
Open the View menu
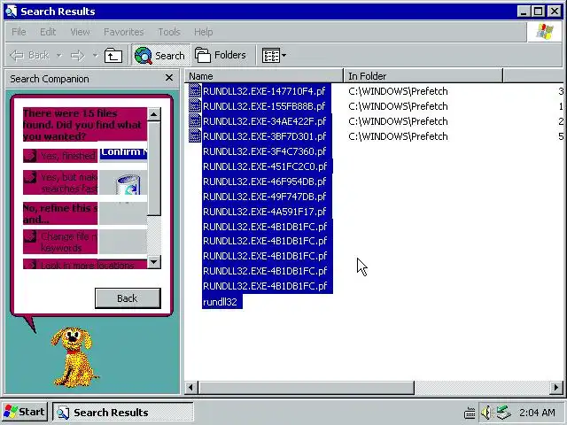click(x=80, y=32)
